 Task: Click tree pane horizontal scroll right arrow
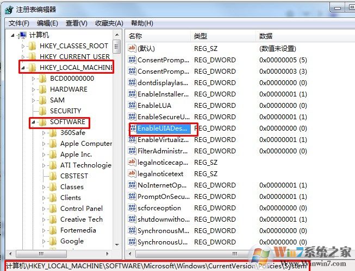(107, 254)
